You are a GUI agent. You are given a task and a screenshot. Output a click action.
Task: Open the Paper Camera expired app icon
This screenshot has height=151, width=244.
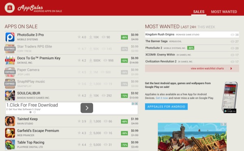point(10,72)
